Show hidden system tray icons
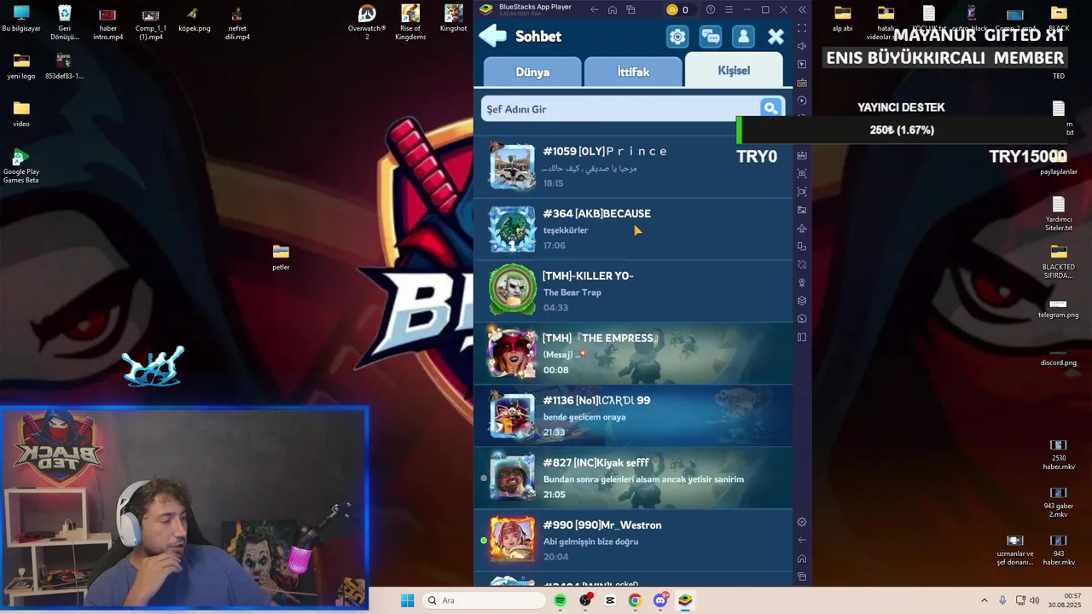The image size is (1092, 614). coord(984,600)
